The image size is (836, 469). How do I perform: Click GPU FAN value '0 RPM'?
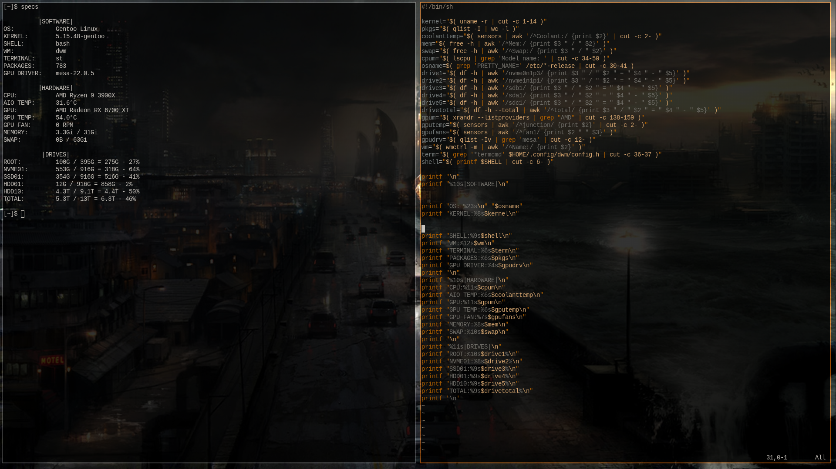click(64, 125)
